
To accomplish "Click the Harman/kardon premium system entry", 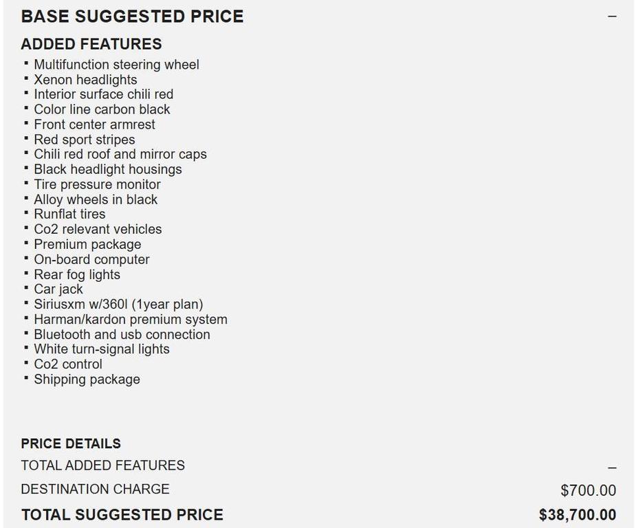I will (131, 319).
